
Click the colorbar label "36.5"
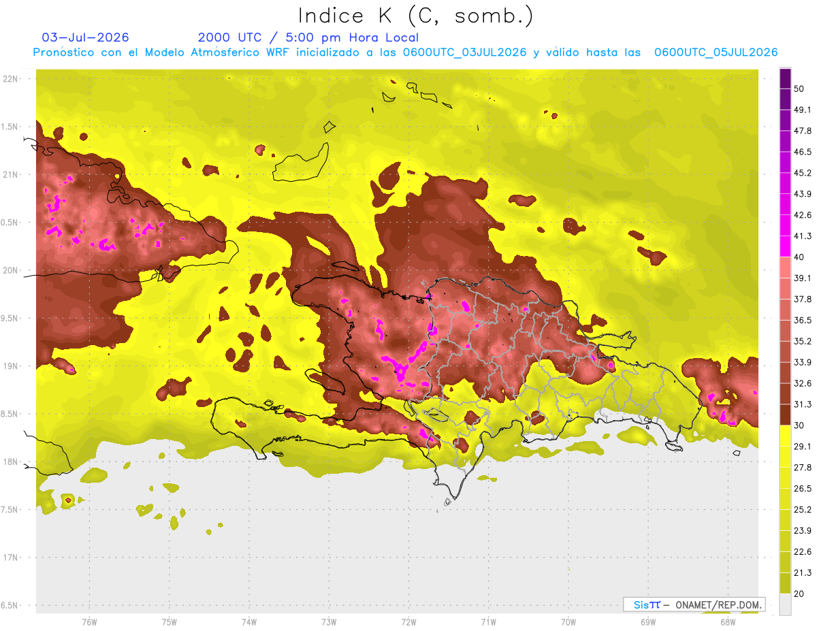point(803,320)
